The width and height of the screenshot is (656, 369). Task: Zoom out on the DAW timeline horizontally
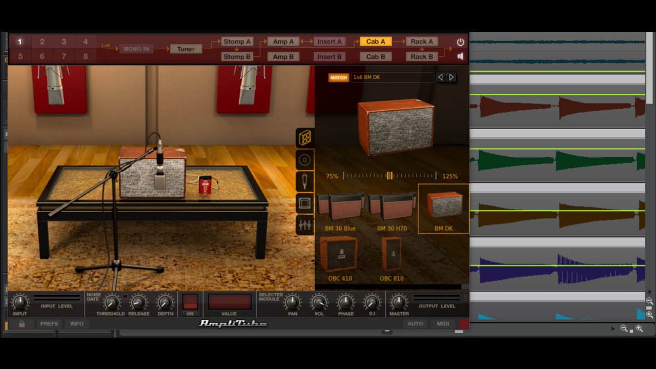[x=624, y=329]
